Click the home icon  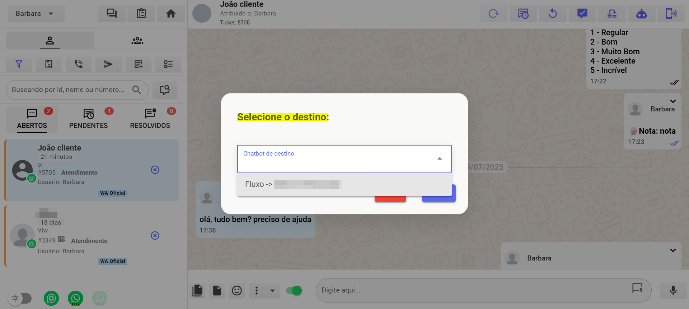click(x=171, y=14)
